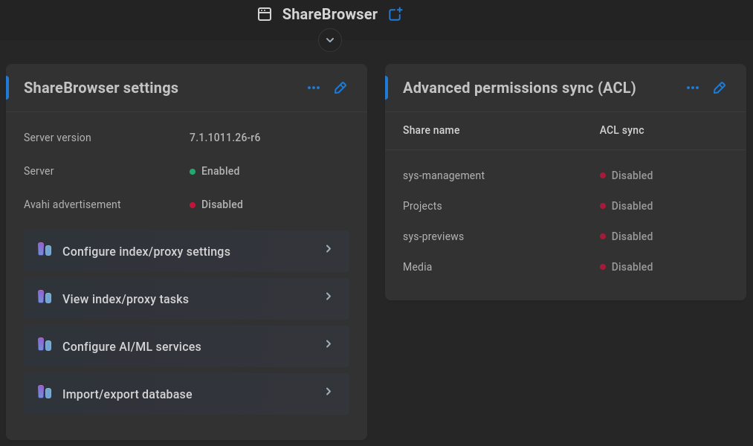Viewport: 753px width, 446px height.
Task: Select the Projects share row
Action: click(x=565, y=205)
